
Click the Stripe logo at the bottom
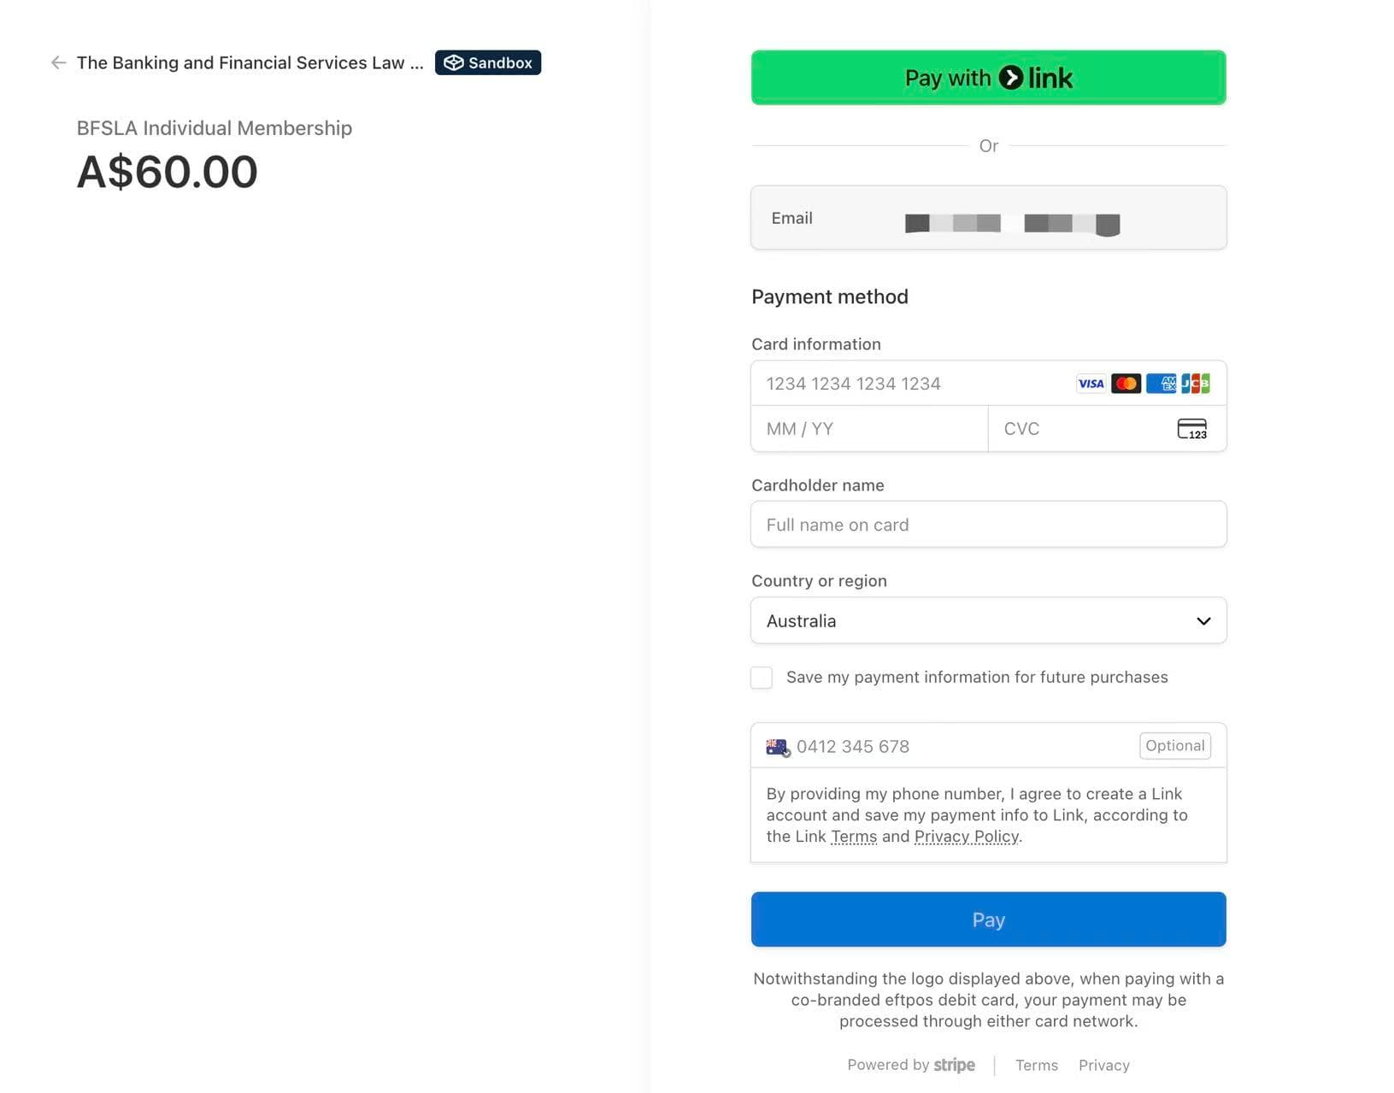pyautogui.click(x=954, y=1064)
